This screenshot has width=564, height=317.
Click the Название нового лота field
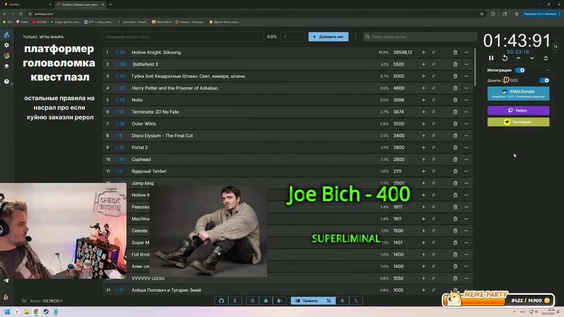click(183, 37)
